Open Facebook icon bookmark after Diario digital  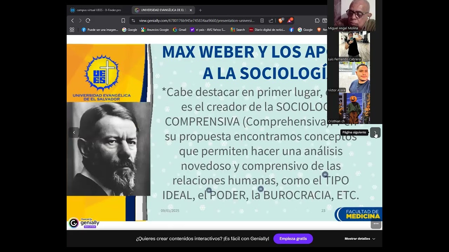coord(291,30)
